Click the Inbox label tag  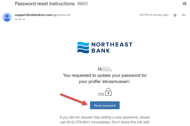[81, 4]
